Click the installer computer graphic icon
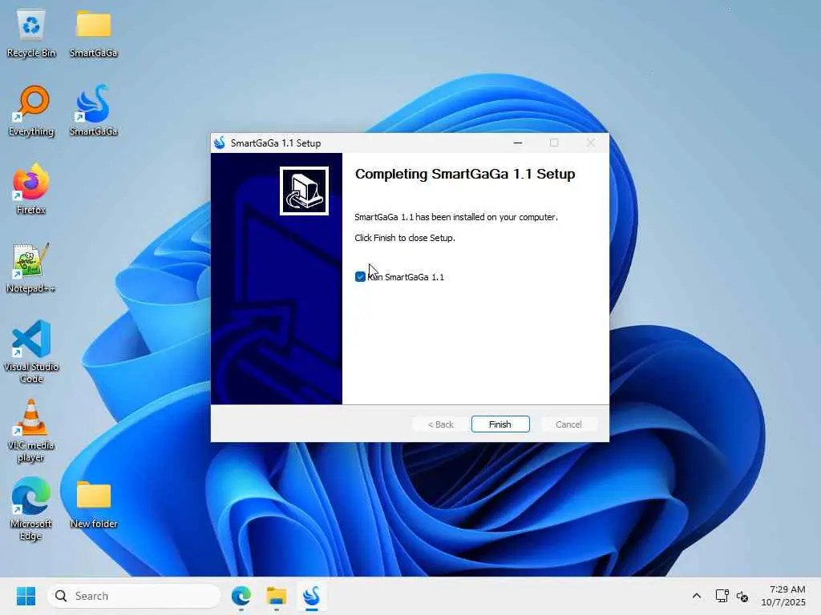821x615 pixels. click(x=304, y=191)
